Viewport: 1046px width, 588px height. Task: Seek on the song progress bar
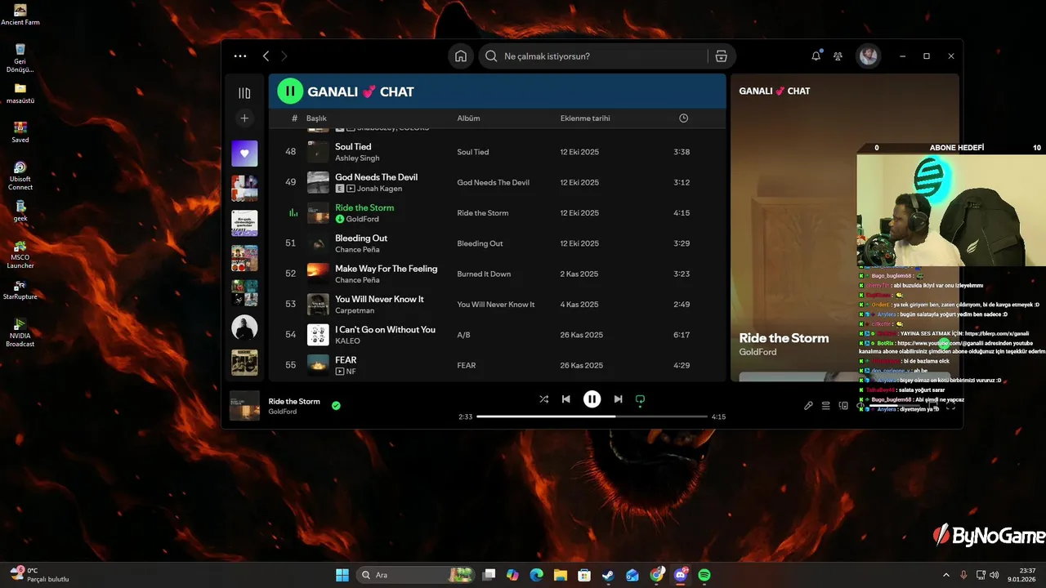[x=592, y=416]
